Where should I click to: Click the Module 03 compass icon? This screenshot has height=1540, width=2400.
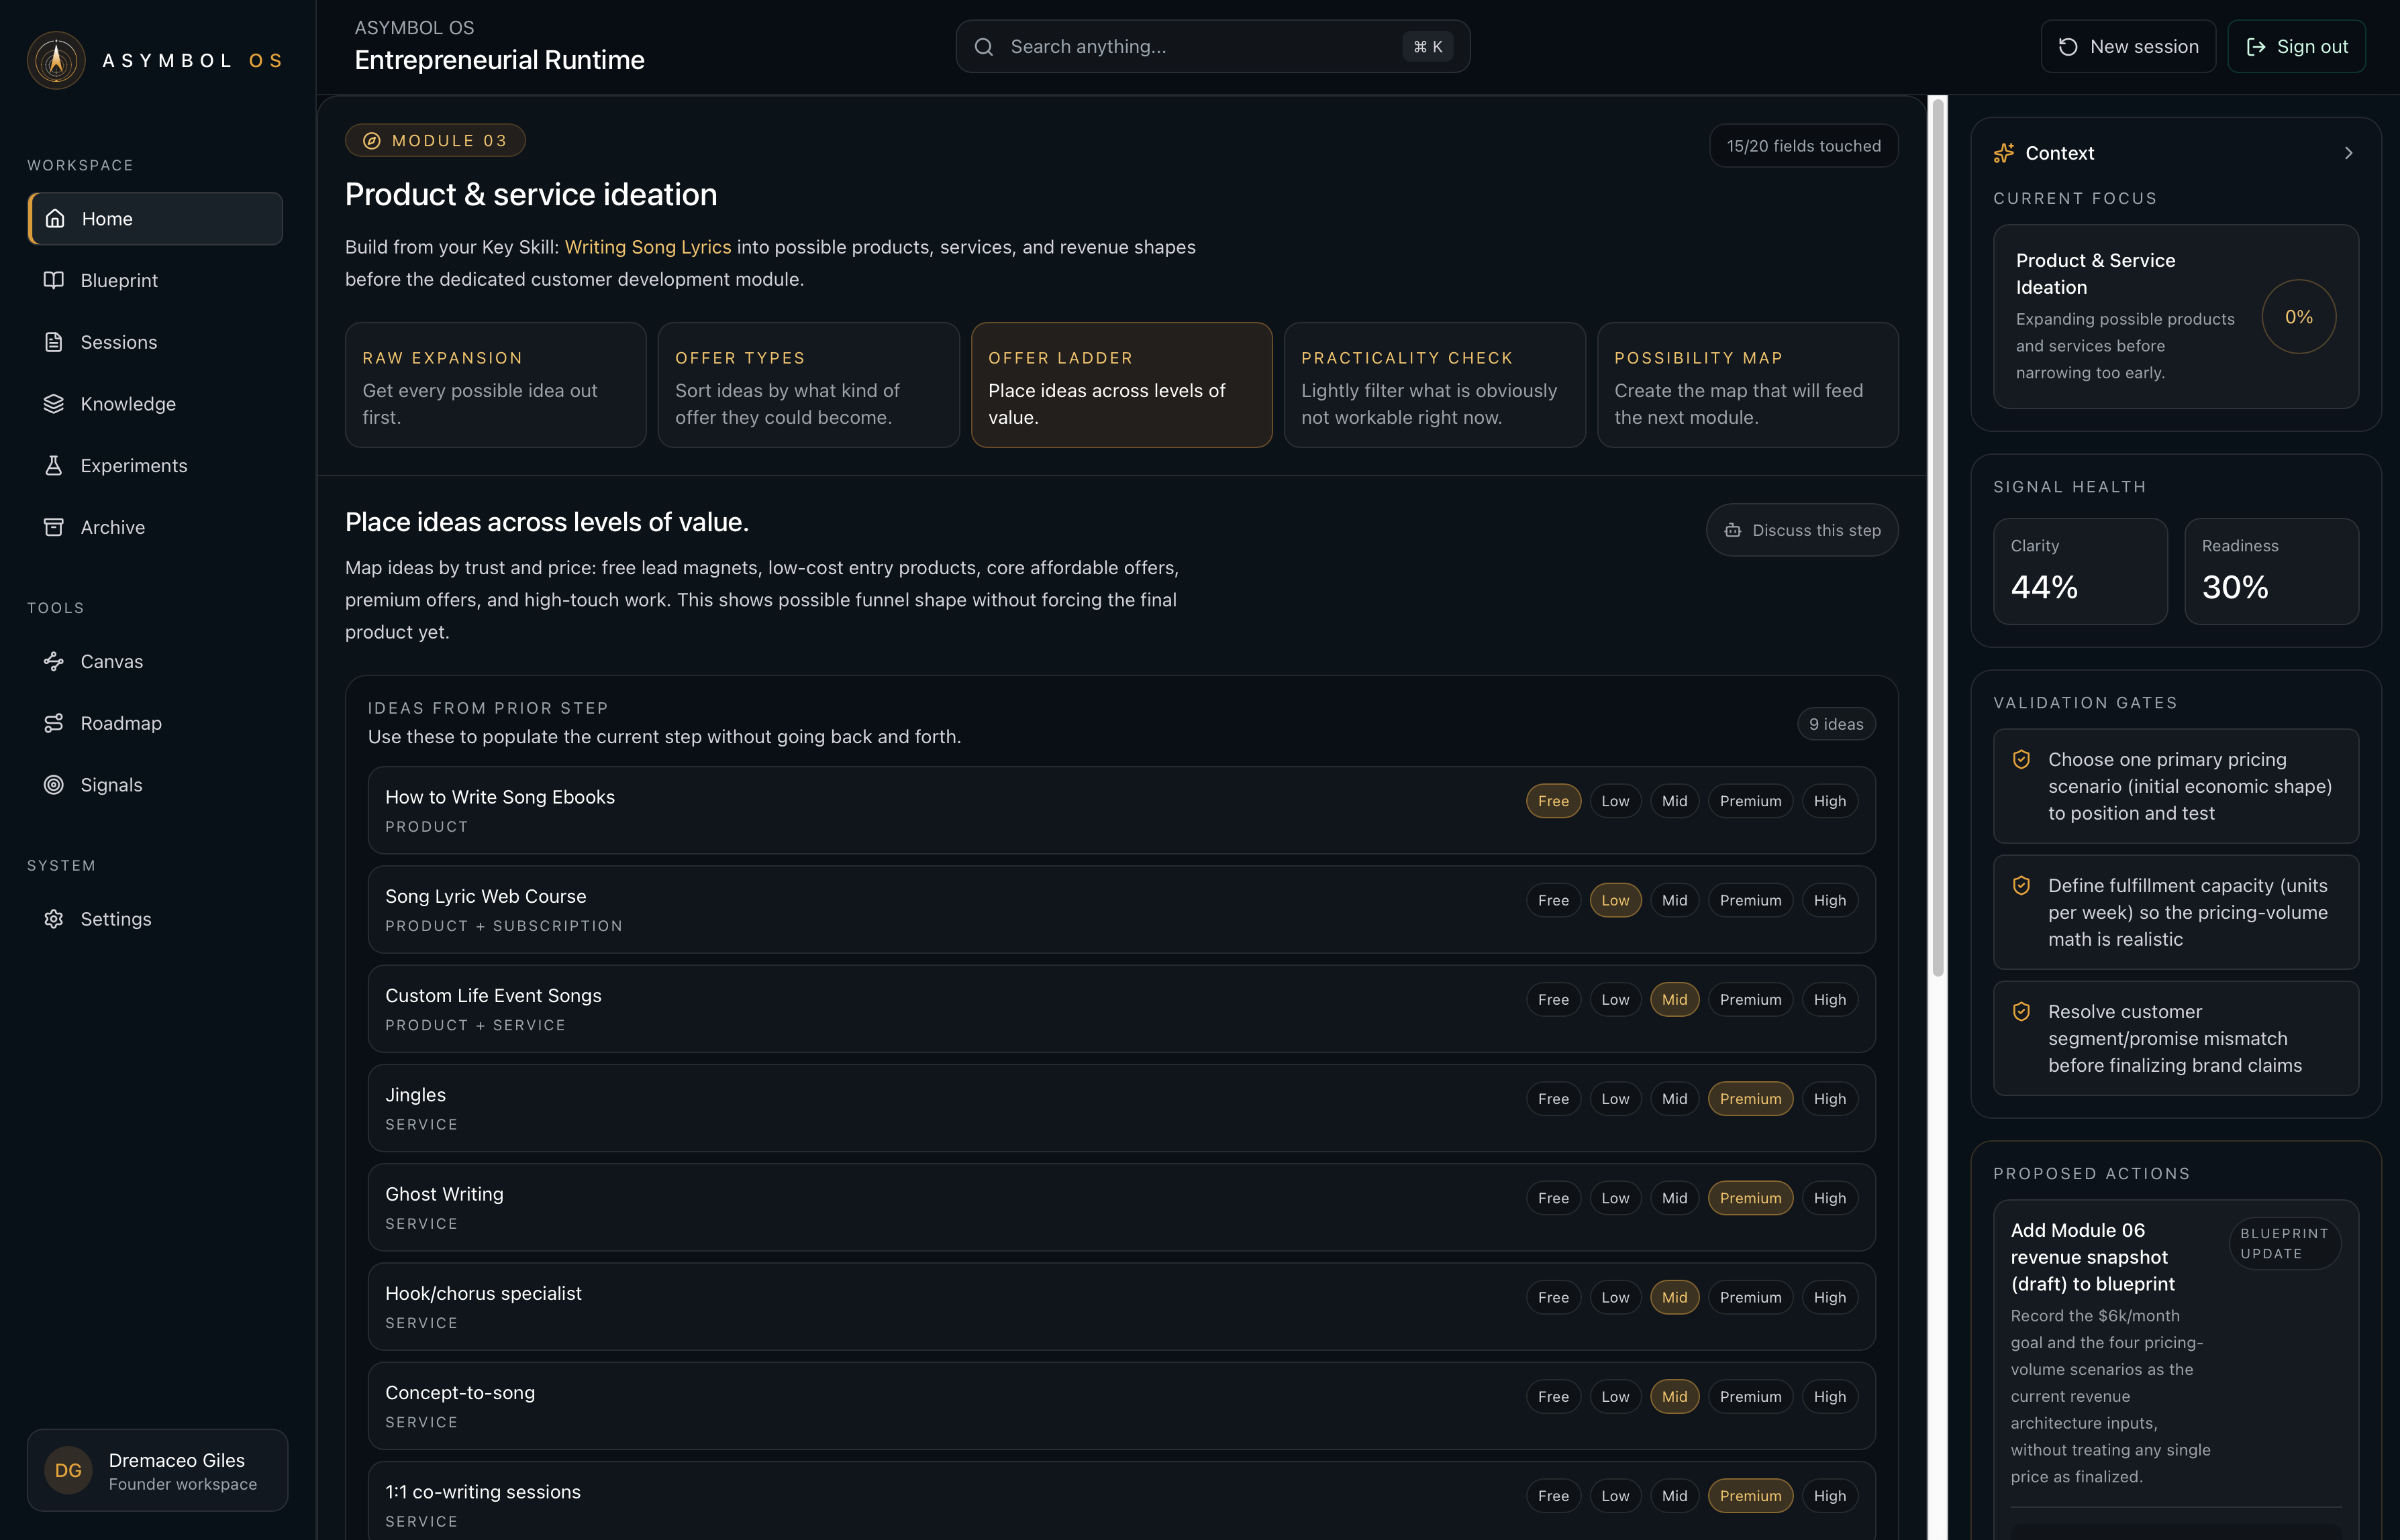tap(371, 141)
